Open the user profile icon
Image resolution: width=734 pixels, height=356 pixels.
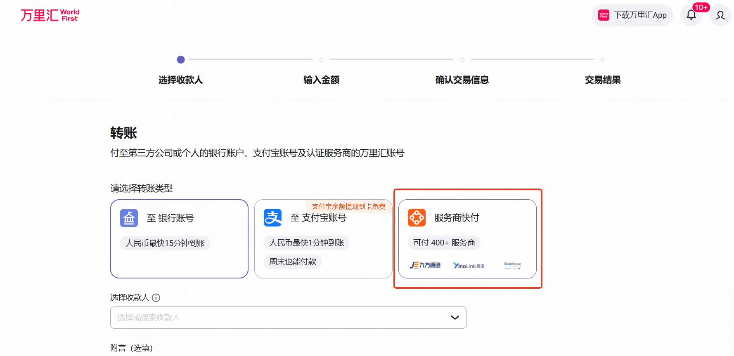[720, 15]
